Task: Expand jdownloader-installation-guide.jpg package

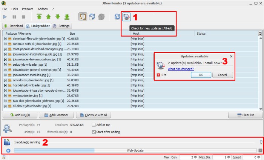Action: click(x=5, y=54)
